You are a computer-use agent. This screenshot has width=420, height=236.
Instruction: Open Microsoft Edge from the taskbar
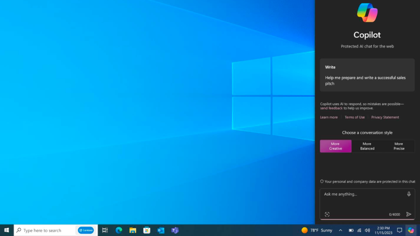(119, 230)
